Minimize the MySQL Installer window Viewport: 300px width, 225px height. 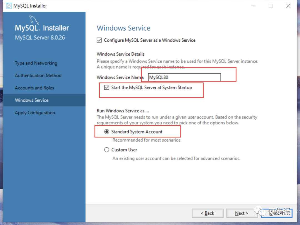pyautogui.click(x=253, y=6)
